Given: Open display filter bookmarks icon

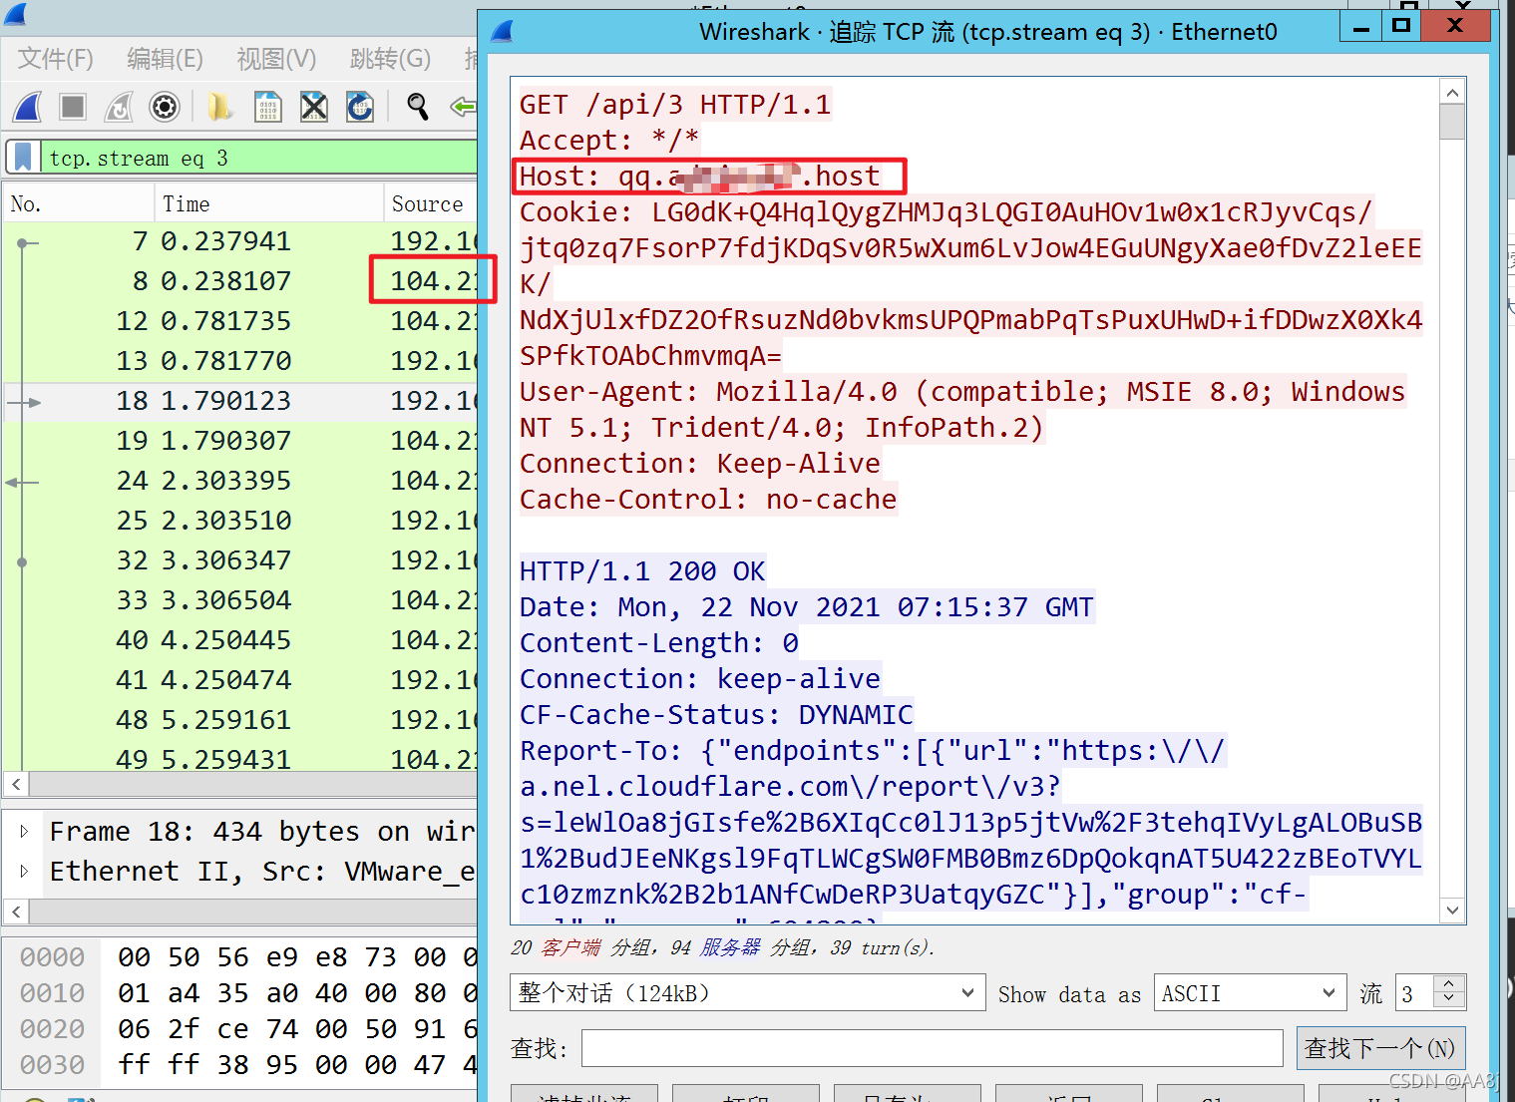Looking at the screenshot, I should tap(24, 158).
